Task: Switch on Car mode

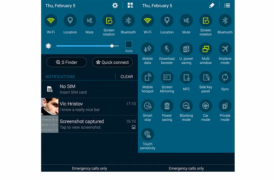Action: (205, 106)
